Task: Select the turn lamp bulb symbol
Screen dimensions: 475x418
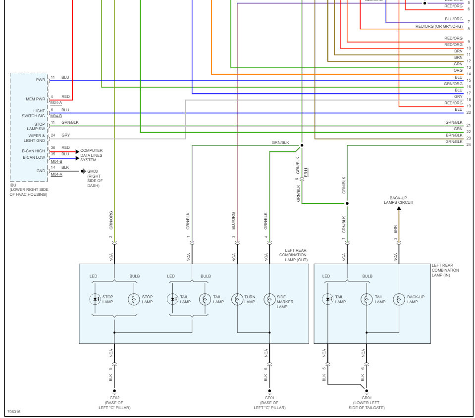Action: [237, 299]
